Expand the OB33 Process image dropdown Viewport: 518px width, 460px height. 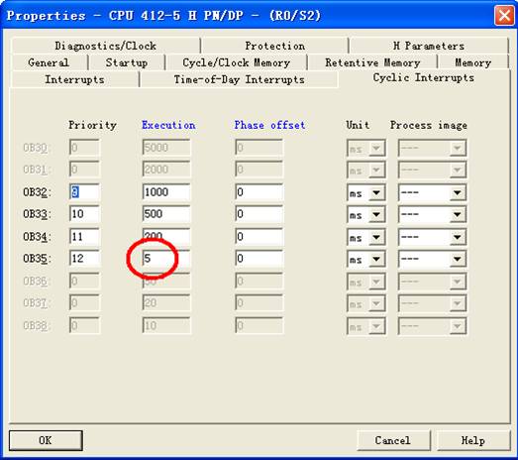432,214
